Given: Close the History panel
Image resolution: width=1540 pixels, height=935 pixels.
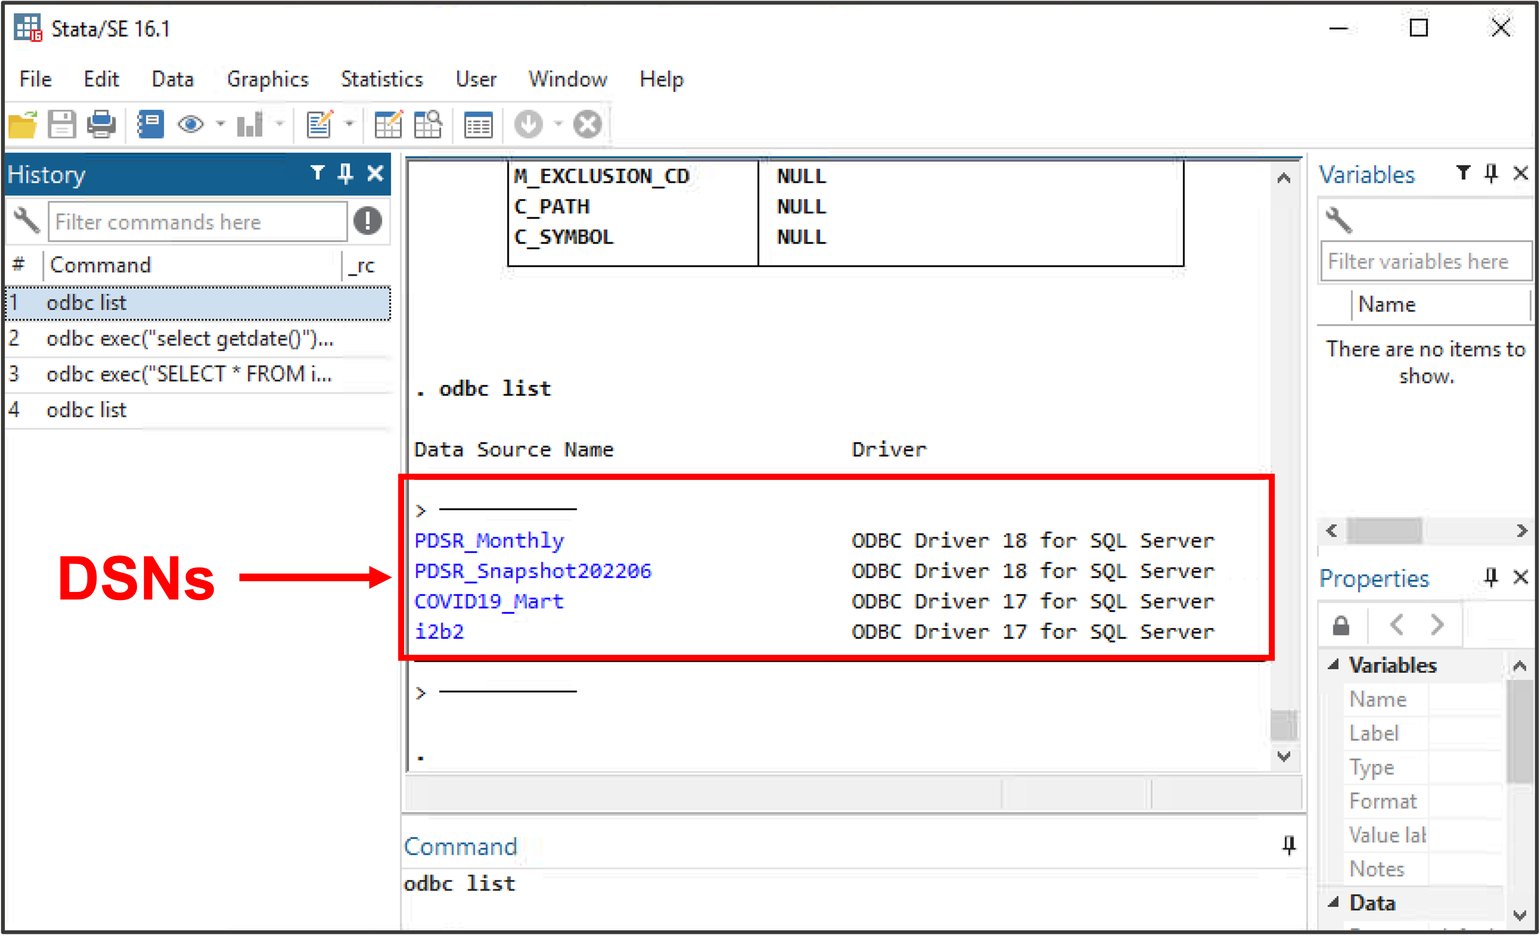Looking at the screenshot, I should [x=375, y=173].
